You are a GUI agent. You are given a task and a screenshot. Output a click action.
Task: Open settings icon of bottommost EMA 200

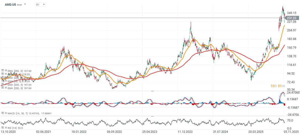coord(3,88)
